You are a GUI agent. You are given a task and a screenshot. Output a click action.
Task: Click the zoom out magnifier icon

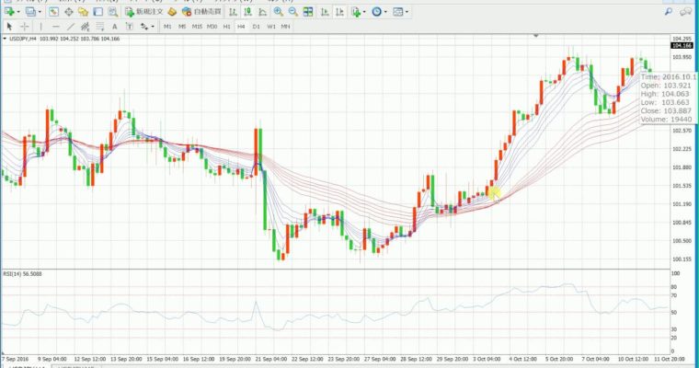coord(292,13)
